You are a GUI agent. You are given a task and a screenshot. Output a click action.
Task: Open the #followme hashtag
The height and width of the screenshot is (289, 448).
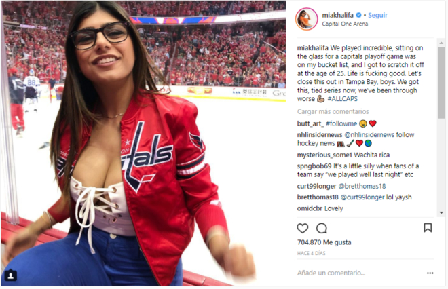(341, 123)
